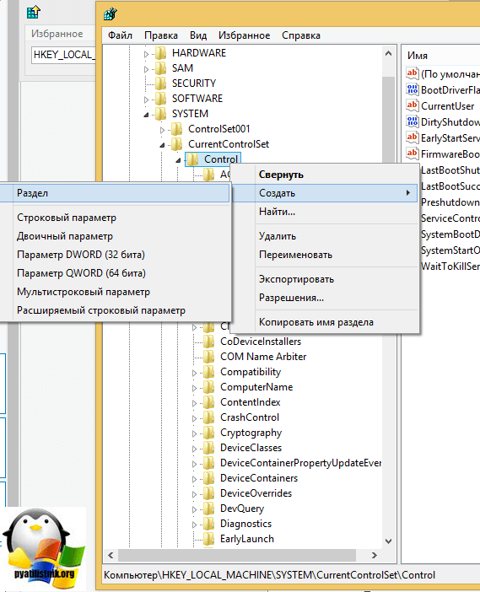Expand the ControlSet001 key
480x592 pixels.
(x=162, y=130)
